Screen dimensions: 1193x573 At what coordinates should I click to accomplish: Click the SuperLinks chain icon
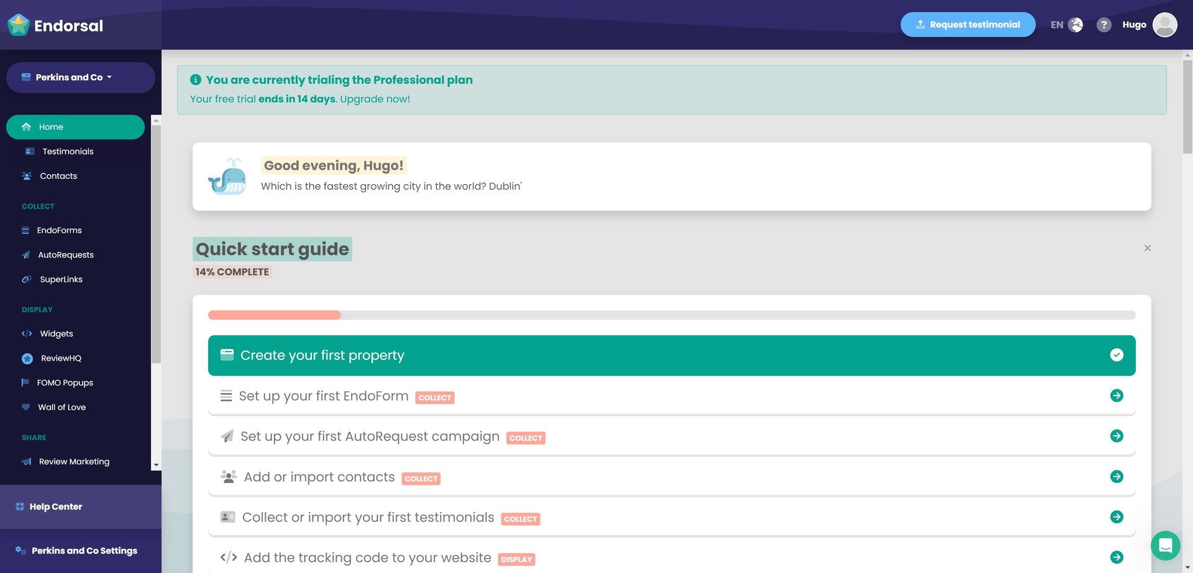tap(27, 279)
